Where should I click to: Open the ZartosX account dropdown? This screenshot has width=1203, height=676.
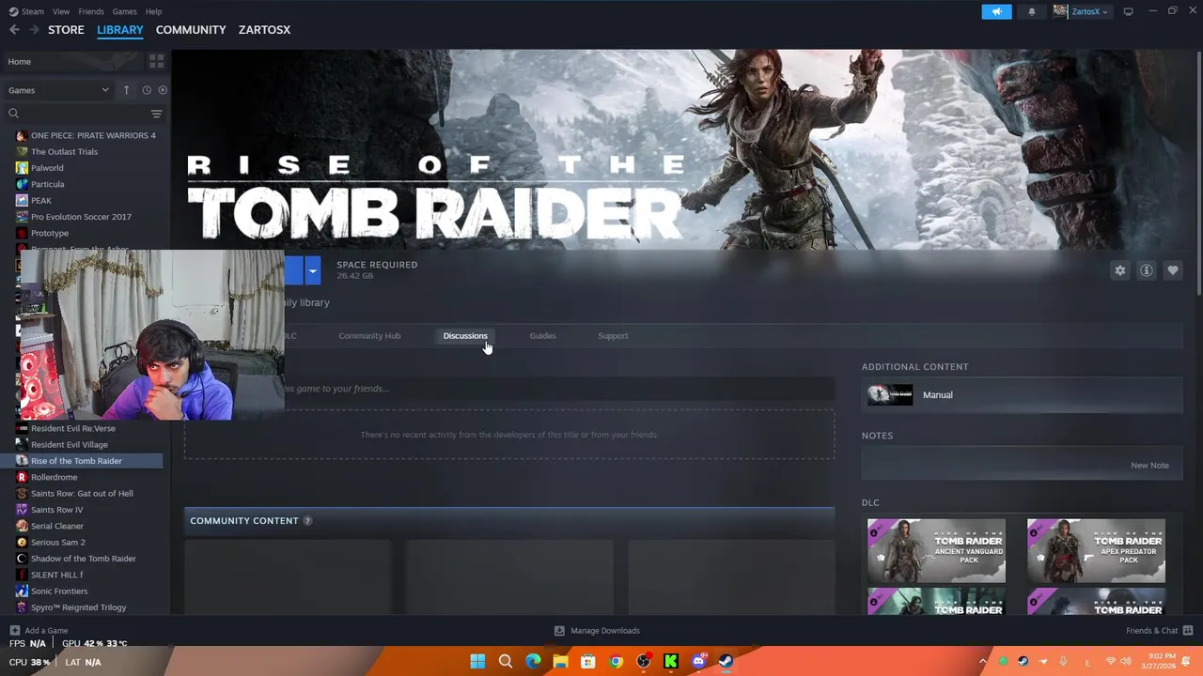(1081, 11)
